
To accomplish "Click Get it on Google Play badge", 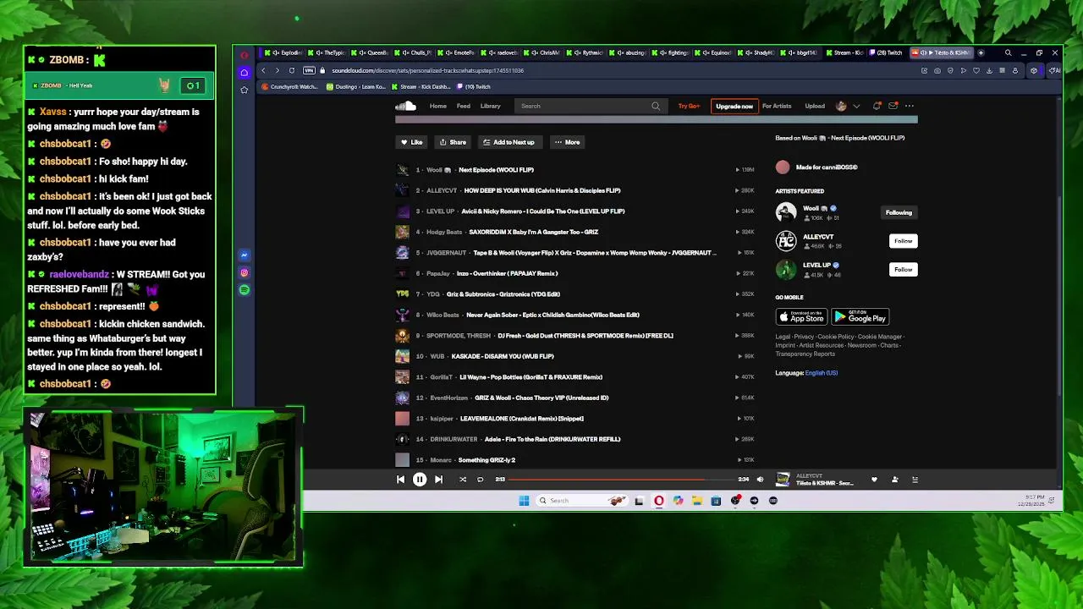I will (860, 317).
